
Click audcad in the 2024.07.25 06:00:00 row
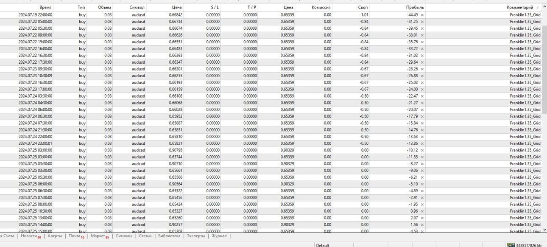(x=138, y=184)
